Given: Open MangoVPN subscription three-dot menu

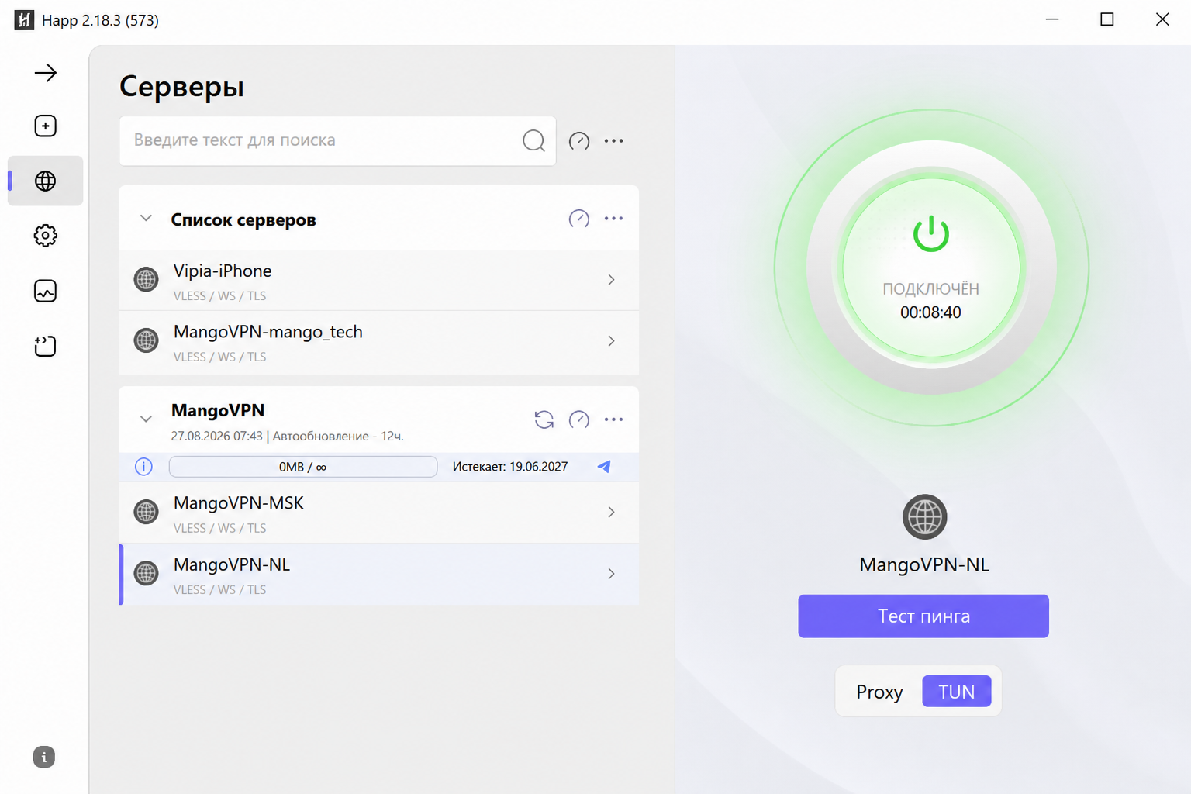Looking at the screenshot, I should (613, 419).
